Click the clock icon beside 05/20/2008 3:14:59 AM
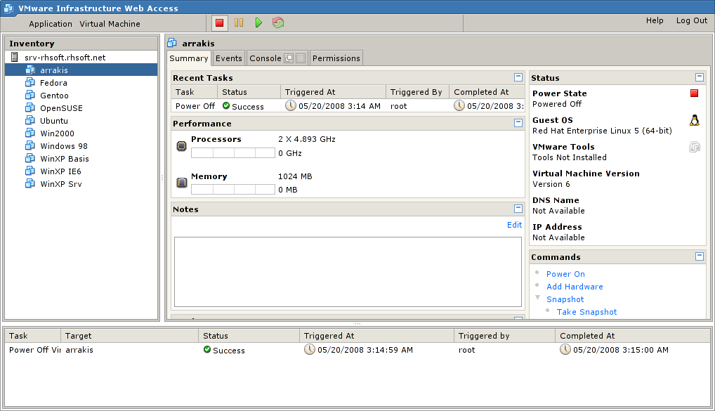This screenshot has height=411, width=715. tap(310, 349)
